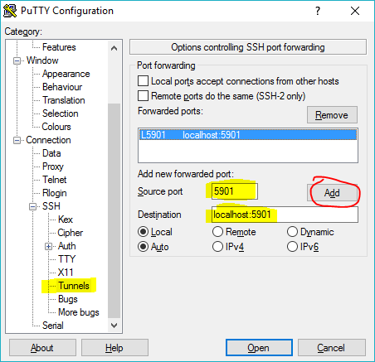Enable remote ports do the same checkbox
375x362 pixels.
click(143, 96)
